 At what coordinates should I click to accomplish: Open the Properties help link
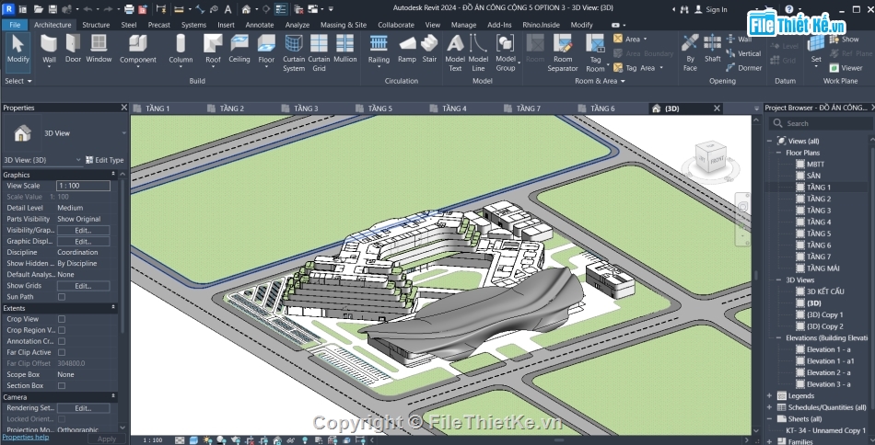(x=26, y=438)
